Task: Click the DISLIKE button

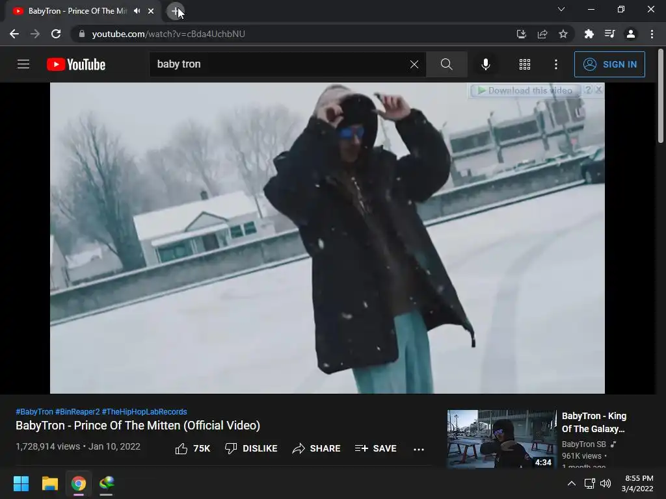Action: (251, 448)
